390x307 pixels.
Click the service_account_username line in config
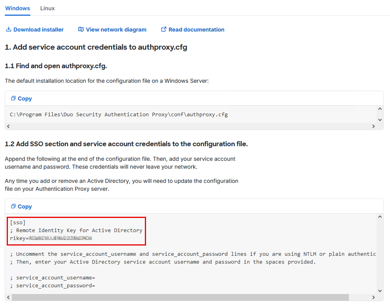52,277
